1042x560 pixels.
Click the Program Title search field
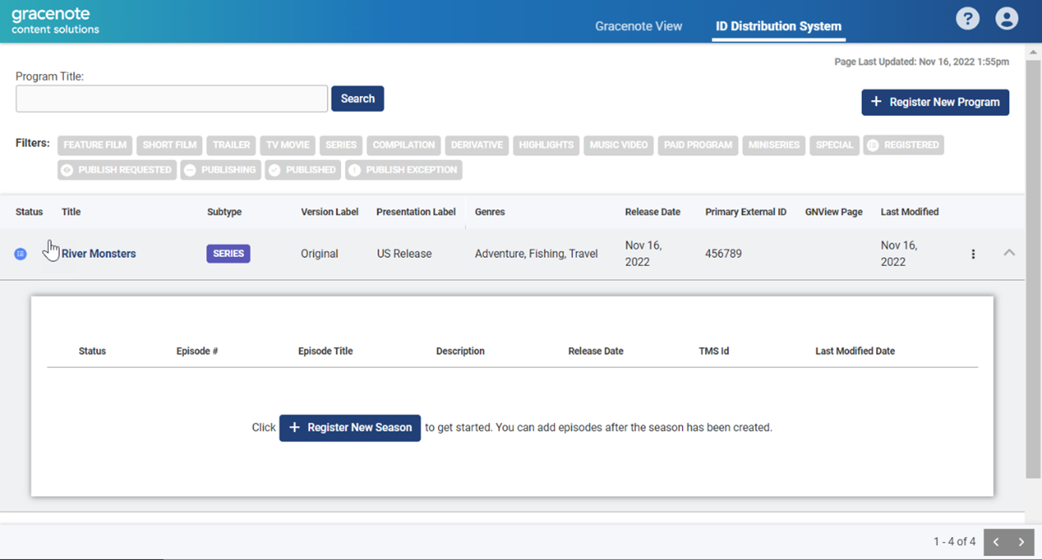click(x=171, y=99)
